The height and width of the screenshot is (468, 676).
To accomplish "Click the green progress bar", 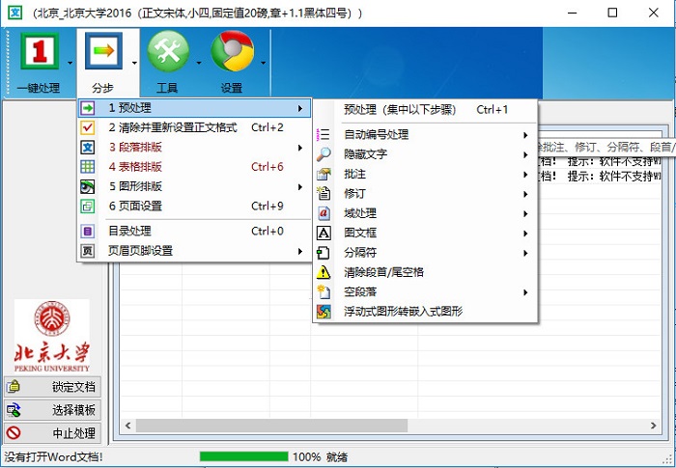I will [241, 456].
